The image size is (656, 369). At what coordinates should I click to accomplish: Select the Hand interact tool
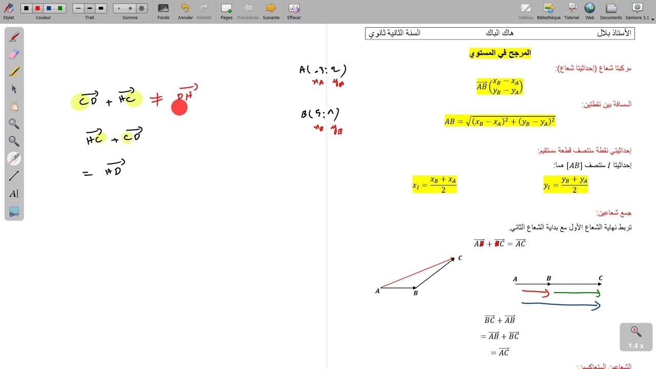tap(14, 107)
